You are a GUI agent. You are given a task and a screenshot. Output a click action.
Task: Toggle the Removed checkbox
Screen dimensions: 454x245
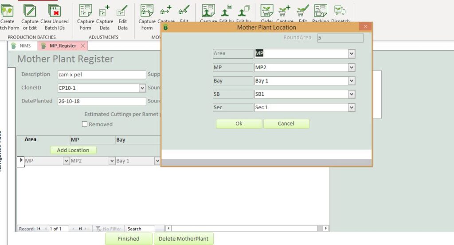point(85,124)
